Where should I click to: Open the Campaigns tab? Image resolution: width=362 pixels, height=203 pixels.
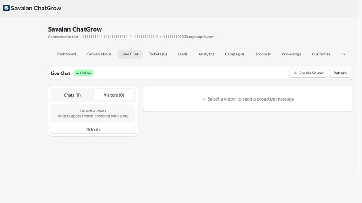coord(234,54)
